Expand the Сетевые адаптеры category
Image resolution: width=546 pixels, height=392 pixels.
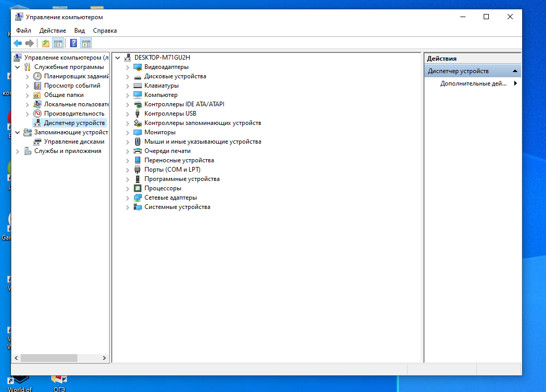(x=128, y=198)
